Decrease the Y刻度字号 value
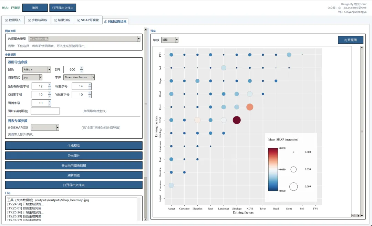Viewport: 372px width, 226px height. [90, 96]
